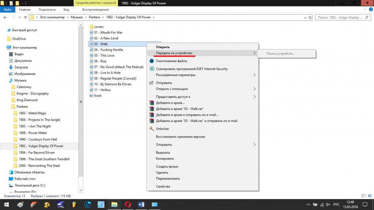Launch Opera browser from the taskbar
Screen dimensions: 374x210
[x=127, y=205]
